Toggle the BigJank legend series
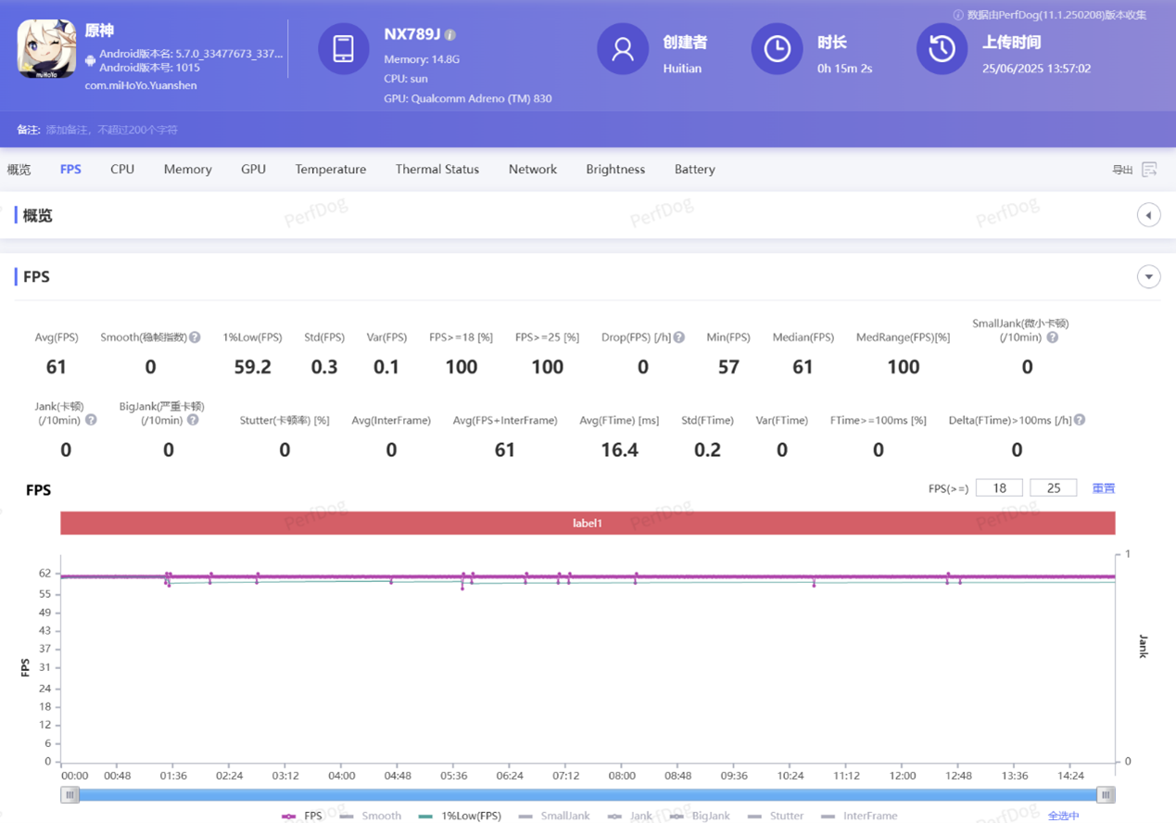1176x823 pixels. coord(700,816)
